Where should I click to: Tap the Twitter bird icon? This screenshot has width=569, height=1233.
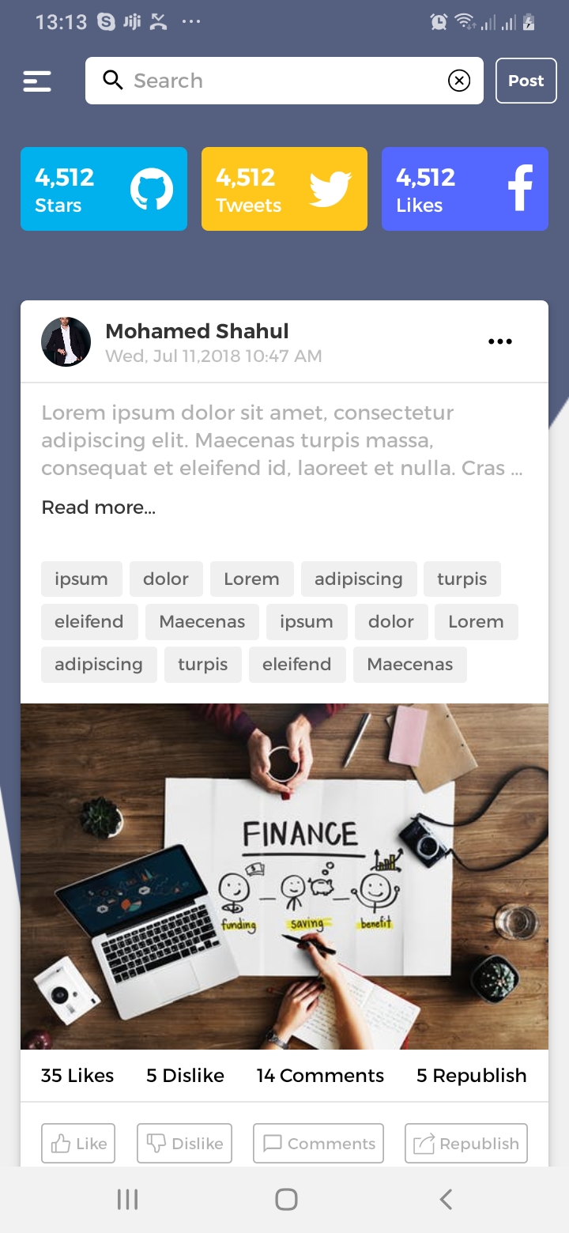pyautogui.click(x=330, y=190)
